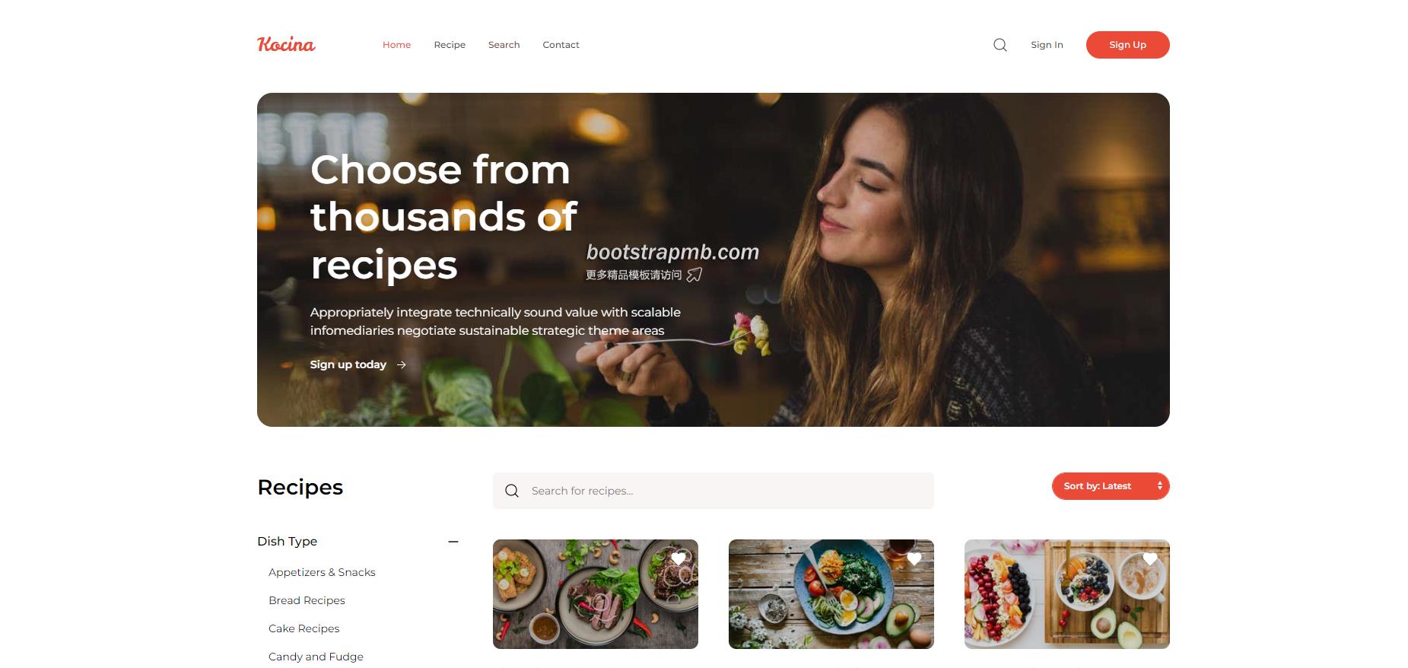The width and height of the screenshot is (1408, 668).
Task: Click the magnifier in the recipe search bar
Action: pyautogui.click(x=512, y=491)
